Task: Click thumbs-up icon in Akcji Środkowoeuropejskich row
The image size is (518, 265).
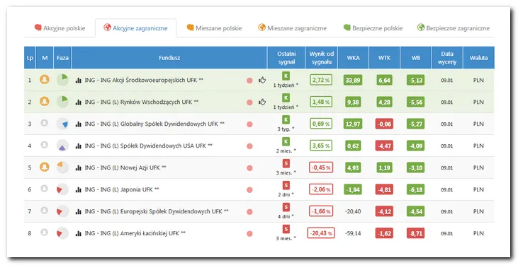Action: pos(262,80)
